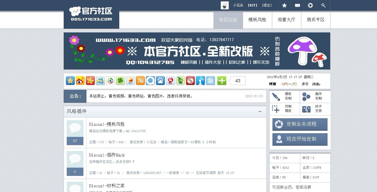The height and width of the screenshot is (192, 377).
Task: Expand weather details via 详细» link
Action: pyautogui.click(x=316, y=84)
